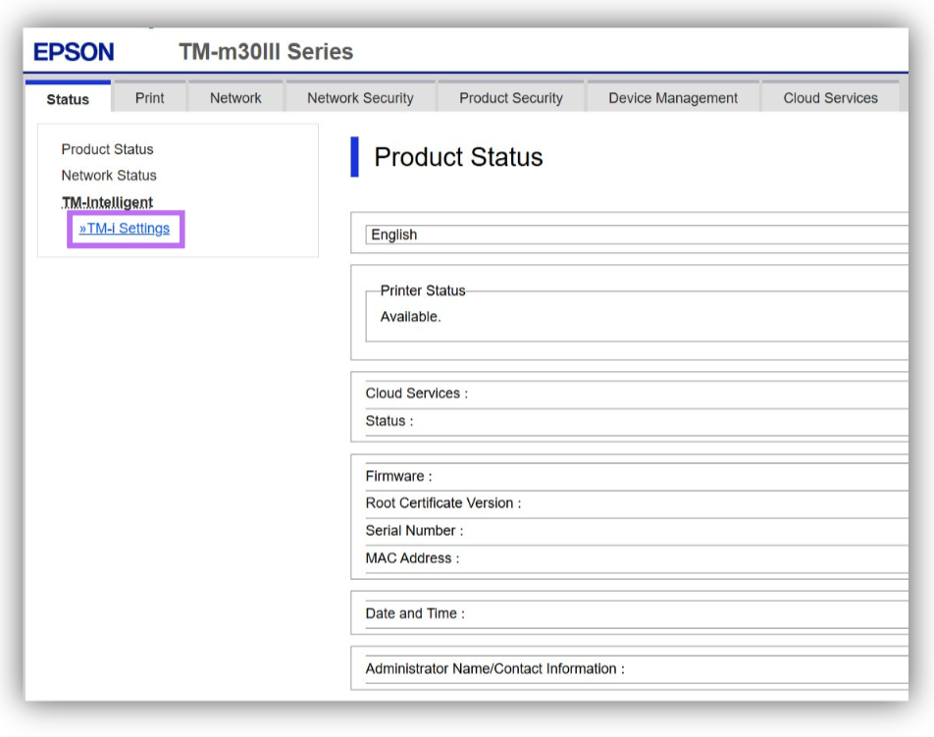Click the Administrator Name/Contact Information row
This screenshot has width=934, height=737.
pos(637,668)
